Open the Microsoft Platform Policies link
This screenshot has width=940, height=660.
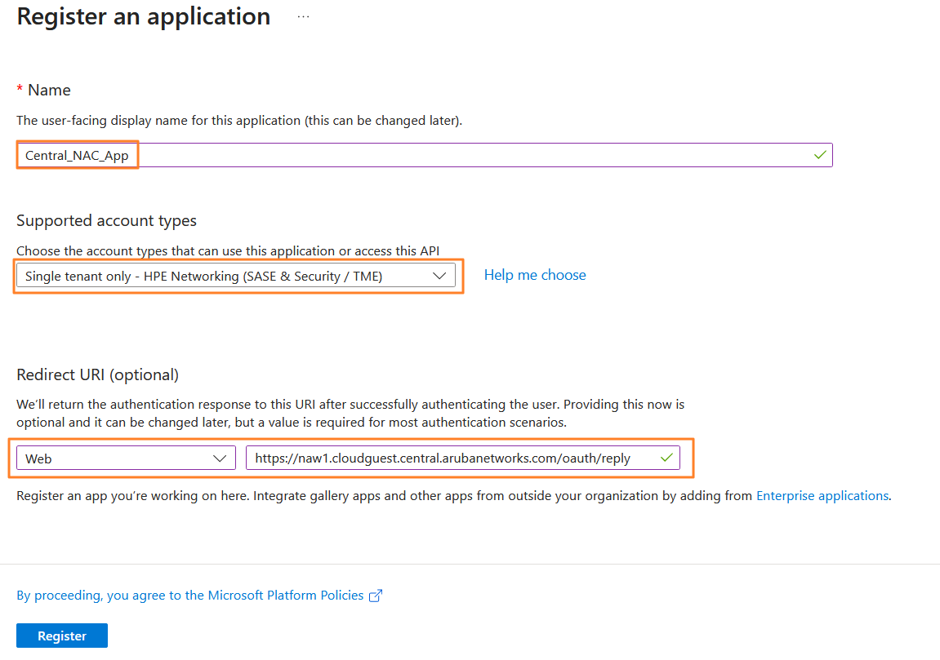190,596
